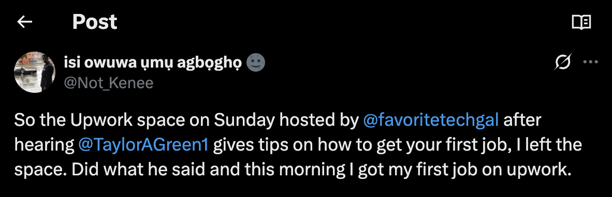
Task: Click the word 'hearing' in the post
Action: click(44, 145)
